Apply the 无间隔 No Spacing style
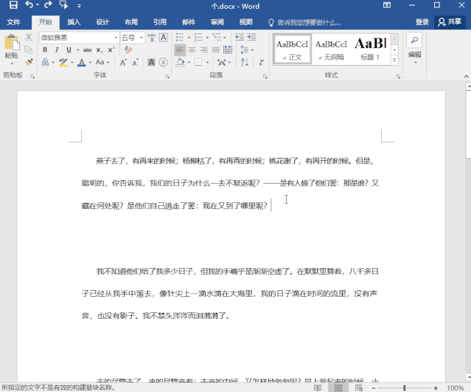471x392 pixels. [331, 49]
